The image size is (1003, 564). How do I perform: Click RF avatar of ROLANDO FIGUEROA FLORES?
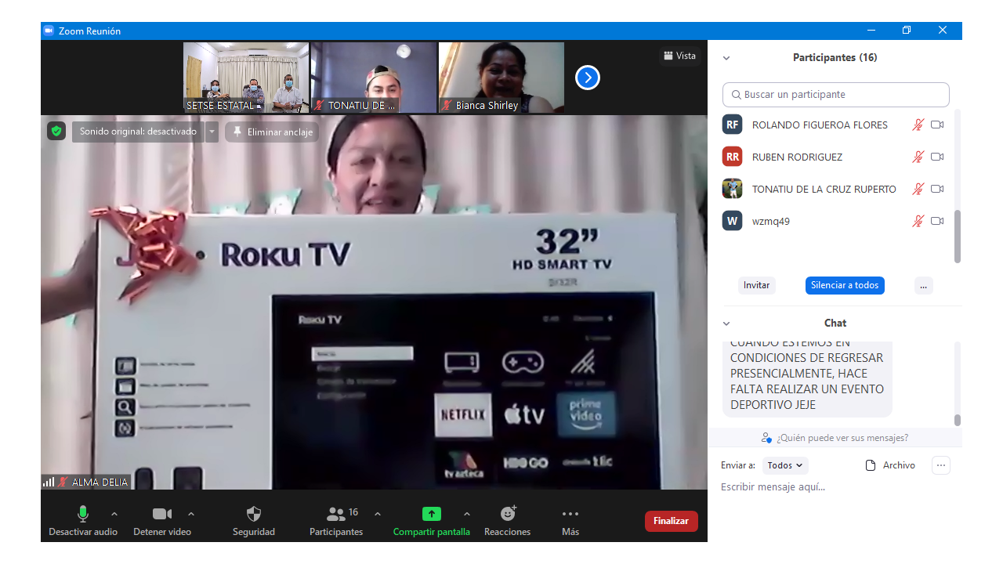(732, 125)
